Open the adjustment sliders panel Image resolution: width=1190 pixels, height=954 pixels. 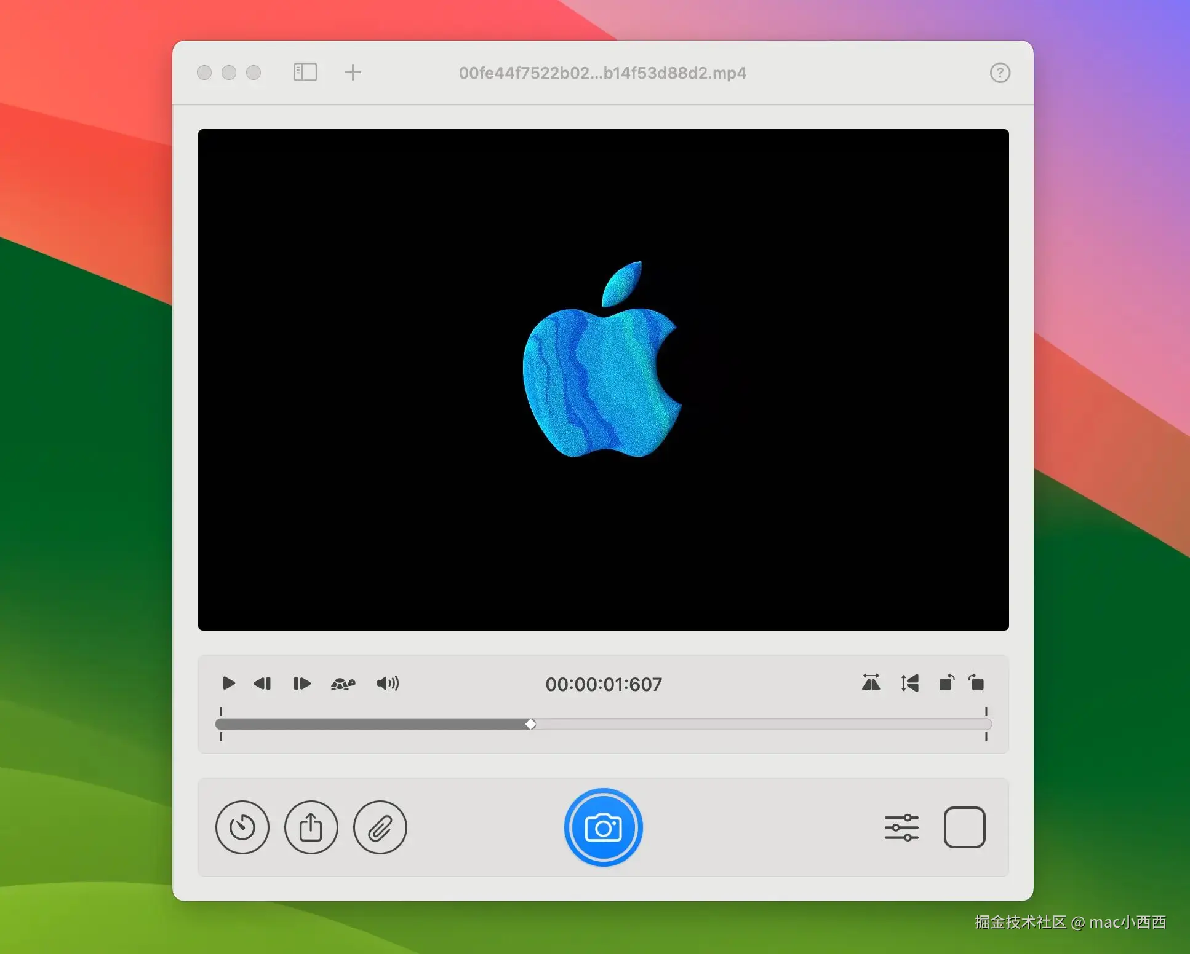tap(902, 828)
